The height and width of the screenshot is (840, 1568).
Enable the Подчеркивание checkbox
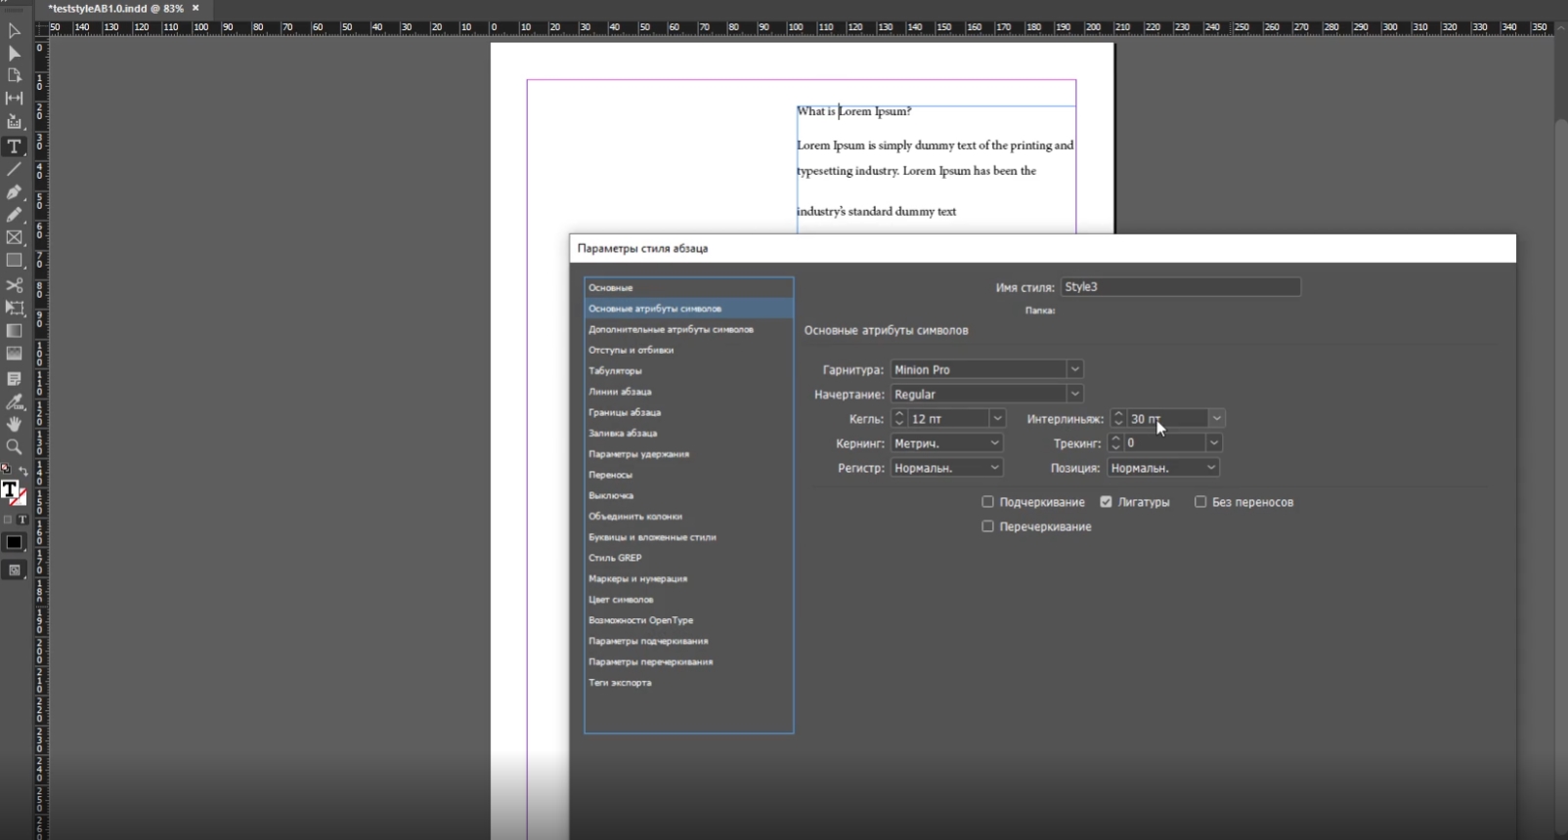(987, 502)
